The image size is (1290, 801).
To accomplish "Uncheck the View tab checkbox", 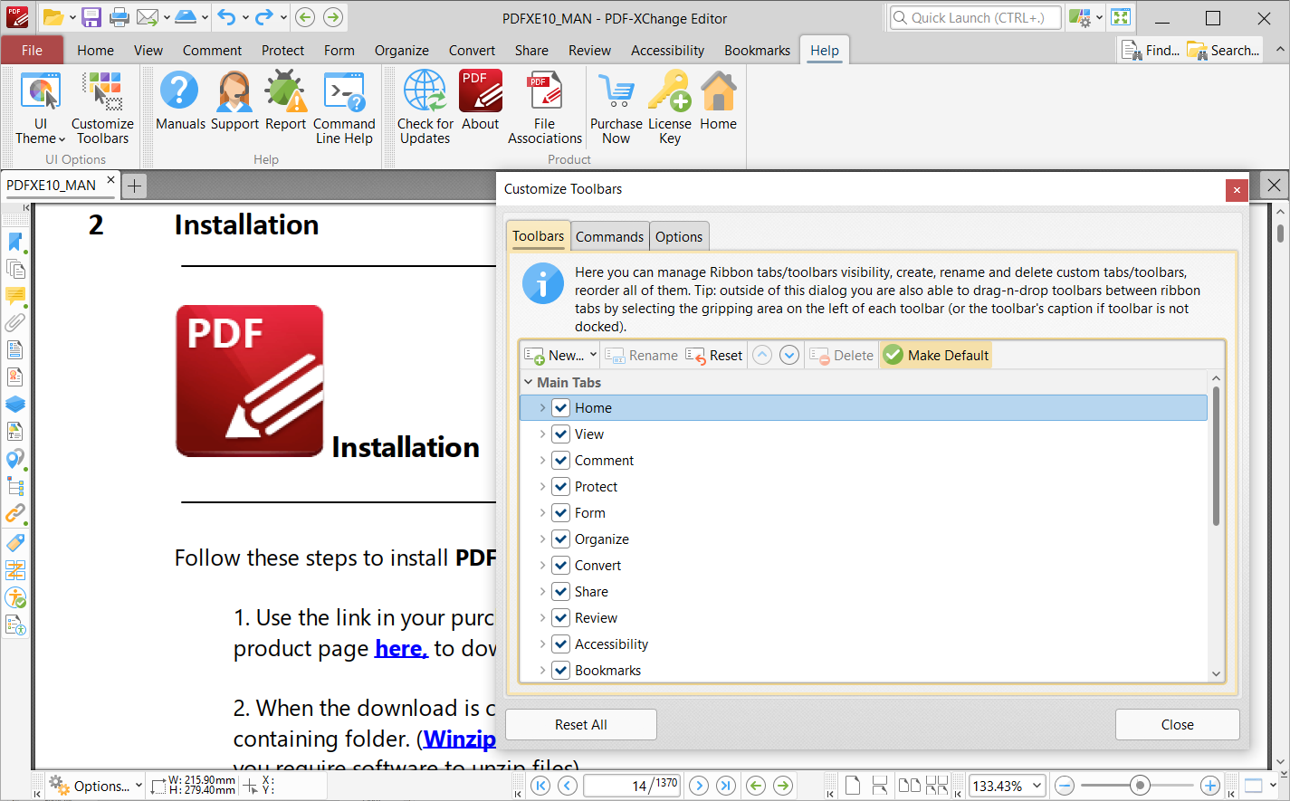I will click(x=561, y=434).
